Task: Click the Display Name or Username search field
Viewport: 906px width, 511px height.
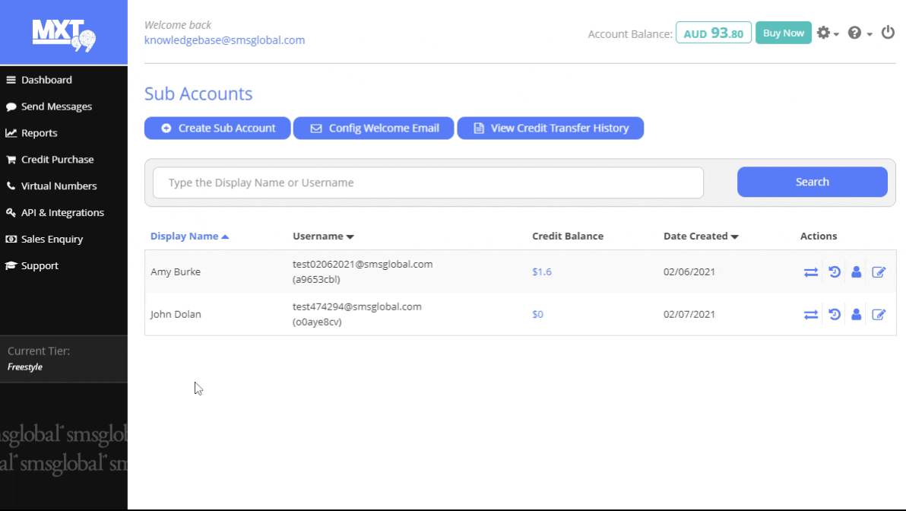Action: (428, 182)
